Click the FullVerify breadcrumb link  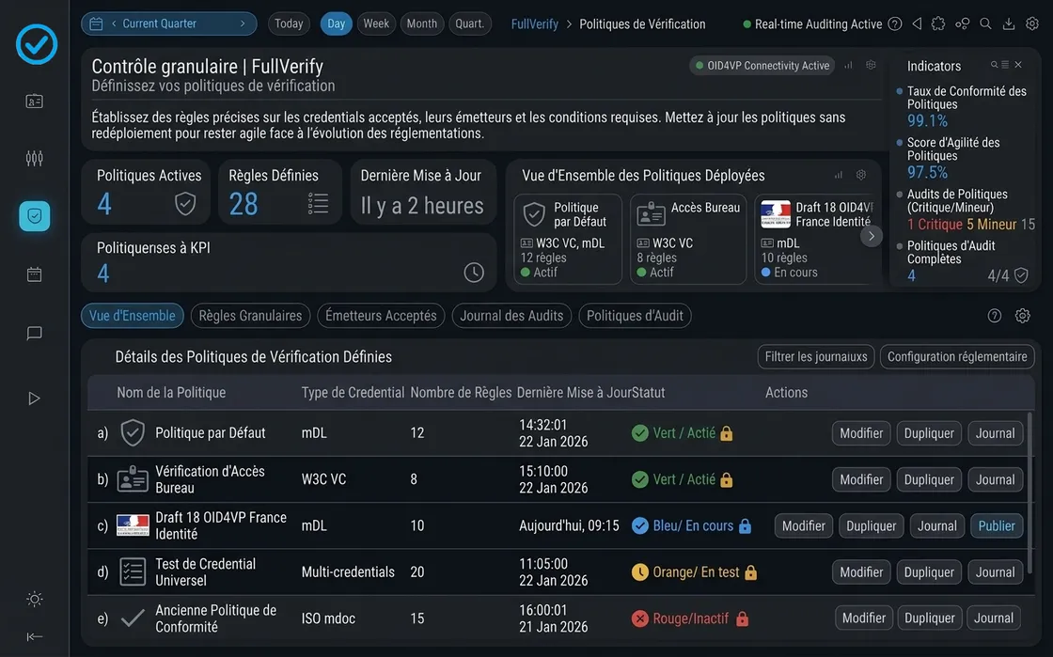click(534, 23)
